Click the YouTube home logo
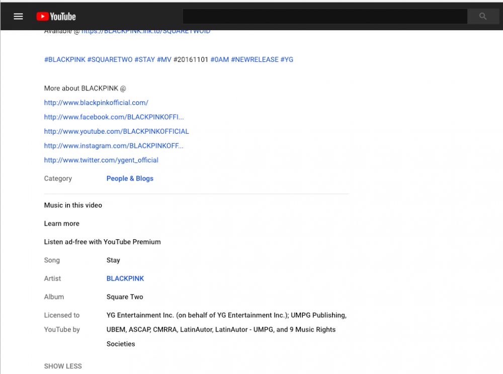503x374 pixels. tap(56, 17)
